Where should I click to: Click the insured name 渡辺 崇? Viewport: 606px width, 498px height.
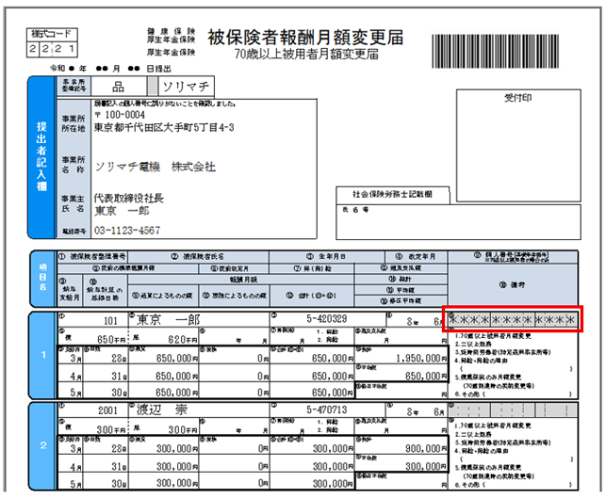161,410
